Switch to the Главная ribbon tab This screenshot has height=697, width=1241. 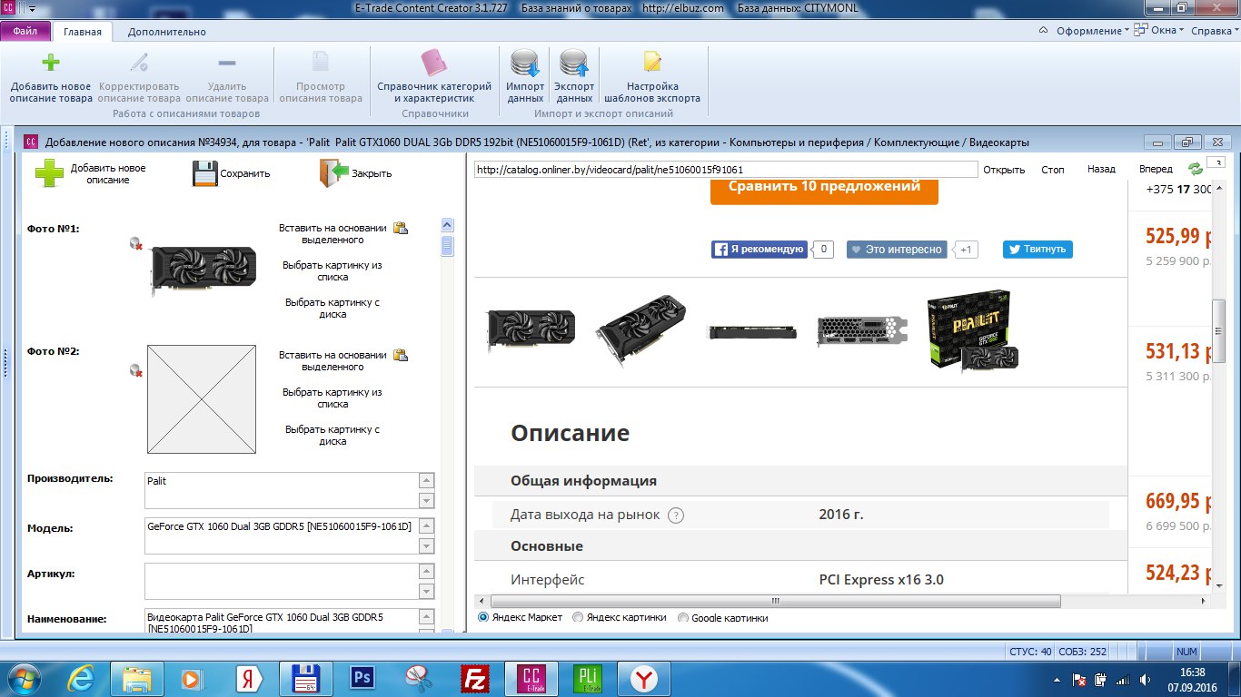[83, 32]
